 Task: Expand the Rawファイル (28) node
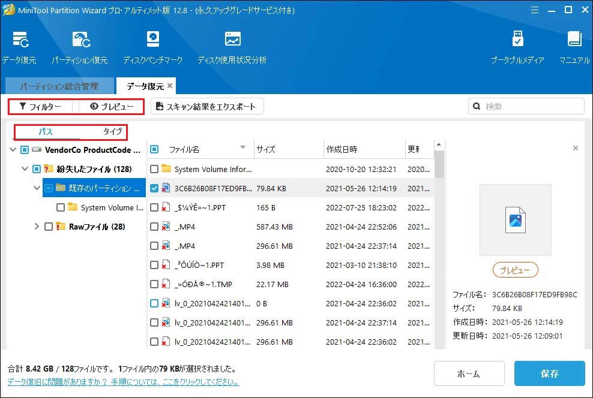tap(37, 226)
